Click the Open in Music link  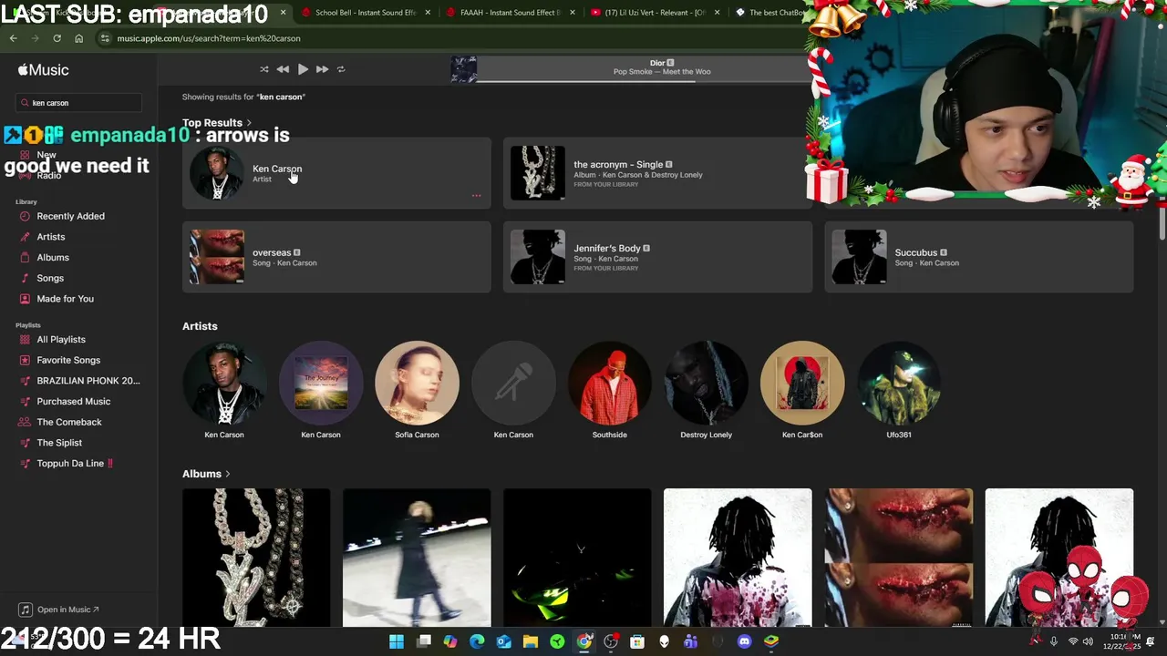(x=60, y=610)
